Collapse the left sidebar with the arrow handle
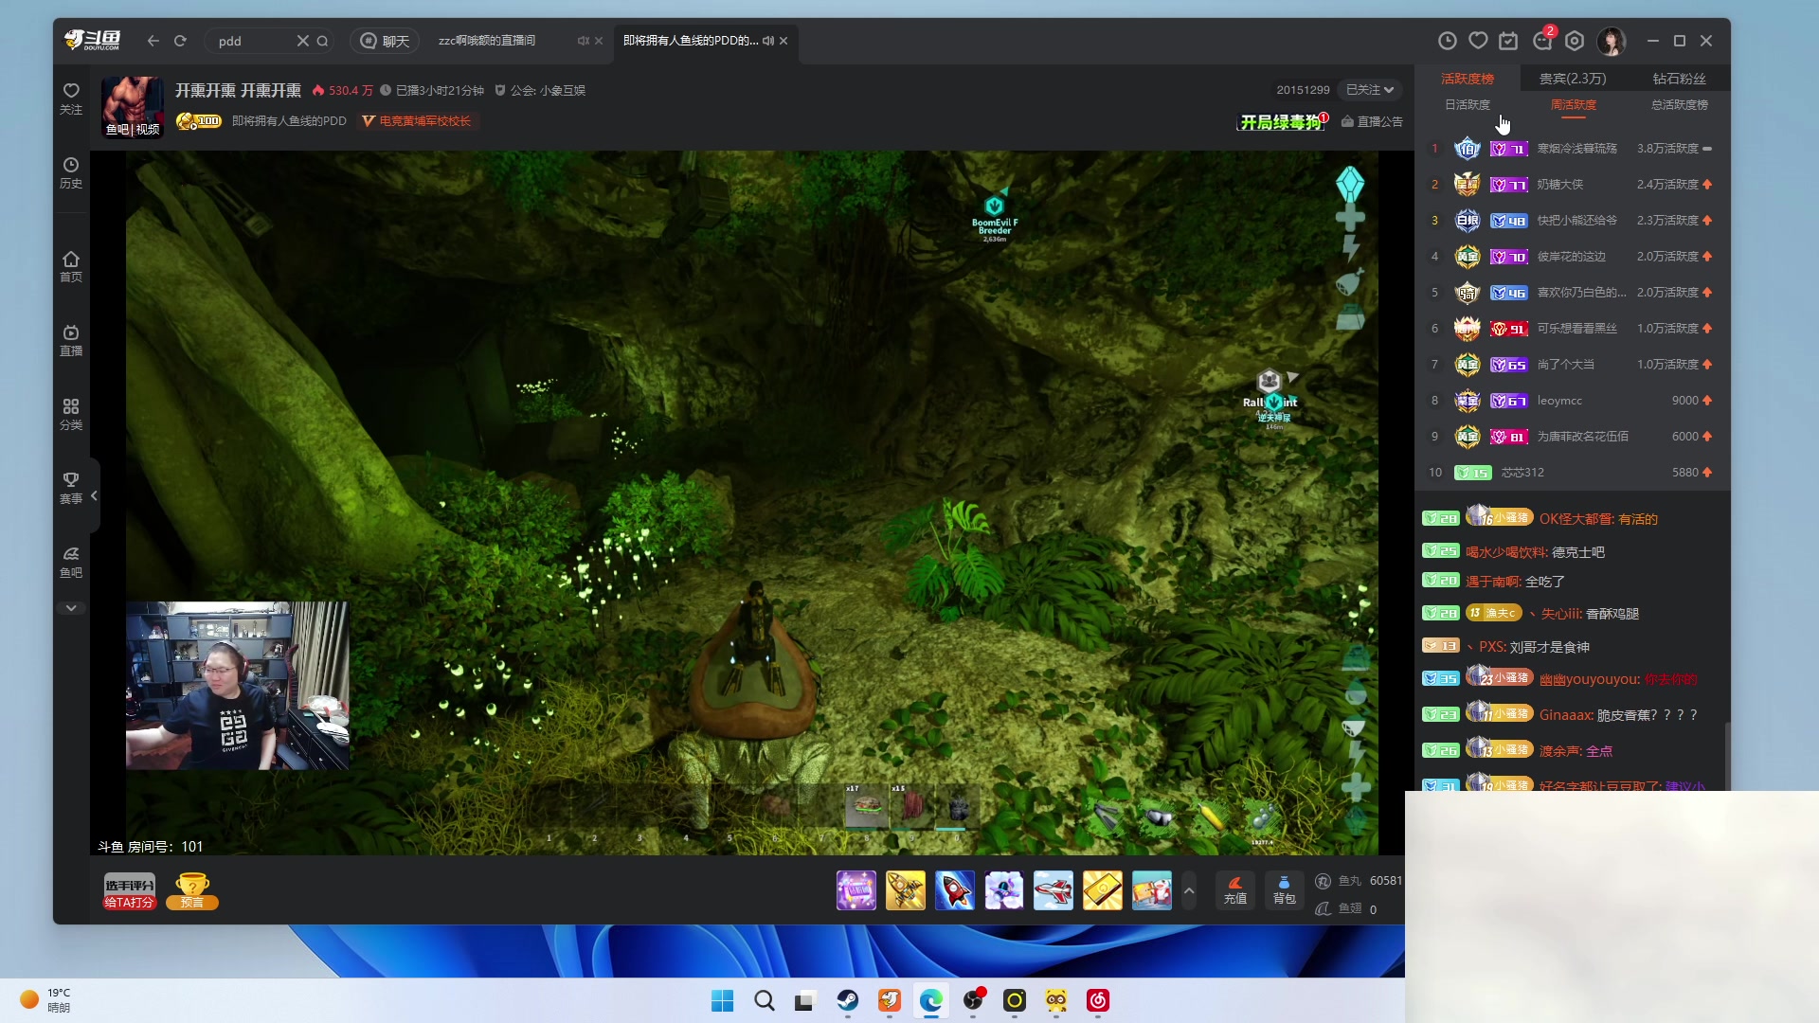Viewport: 1819px width, 1023px height. 94,495
